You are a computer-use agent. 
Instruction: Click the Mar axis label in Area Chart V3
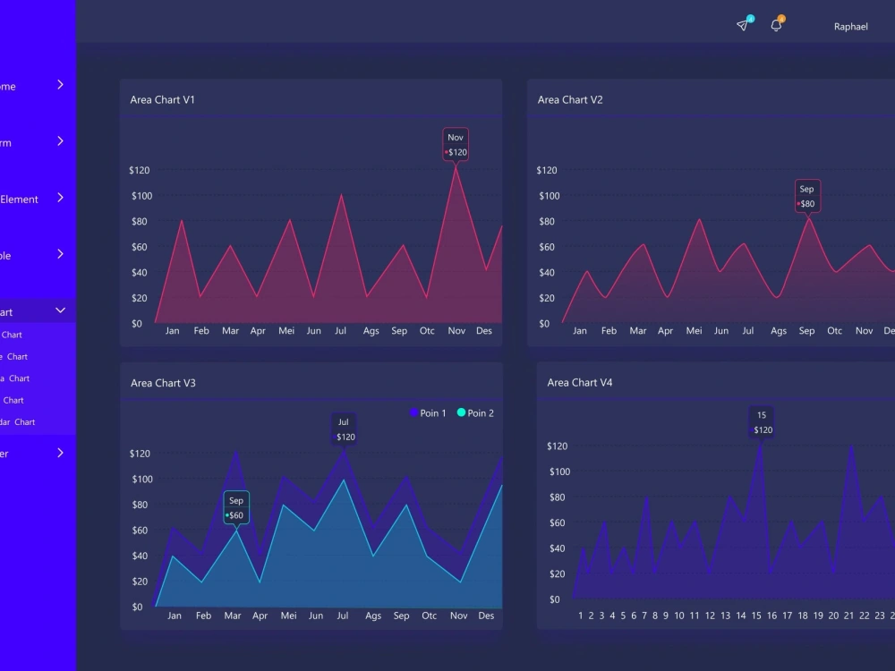[233, 616]
